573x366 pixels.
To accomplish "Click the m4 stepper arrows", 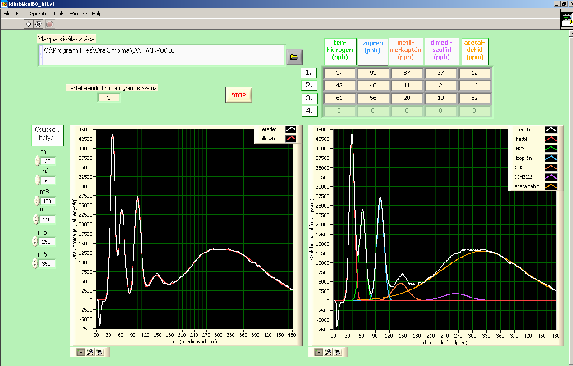I will (37, 219).
